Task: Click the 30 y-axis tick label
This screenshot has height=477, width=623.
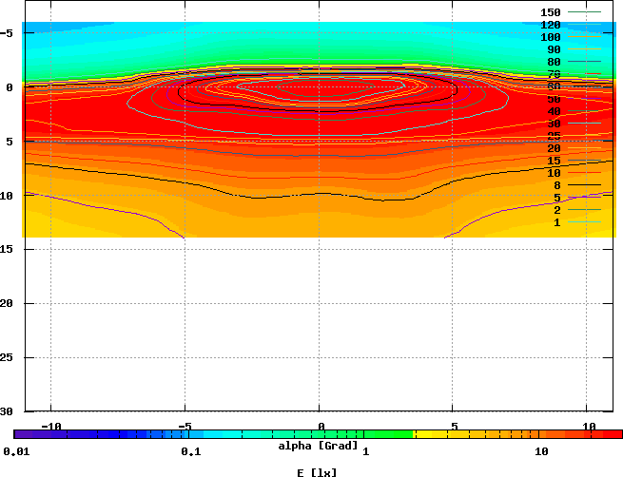Action: click(x=7, y=412)
